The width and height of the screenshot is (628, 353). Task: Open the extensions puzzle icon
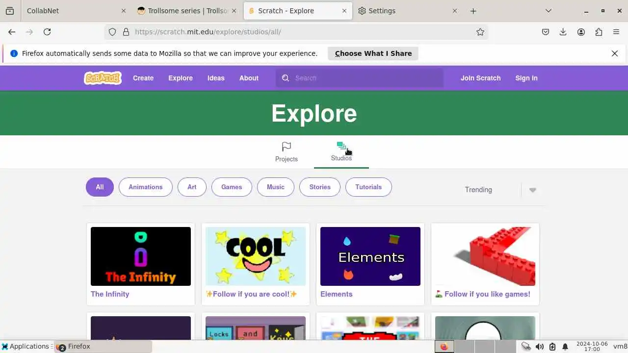coord(599,32)
